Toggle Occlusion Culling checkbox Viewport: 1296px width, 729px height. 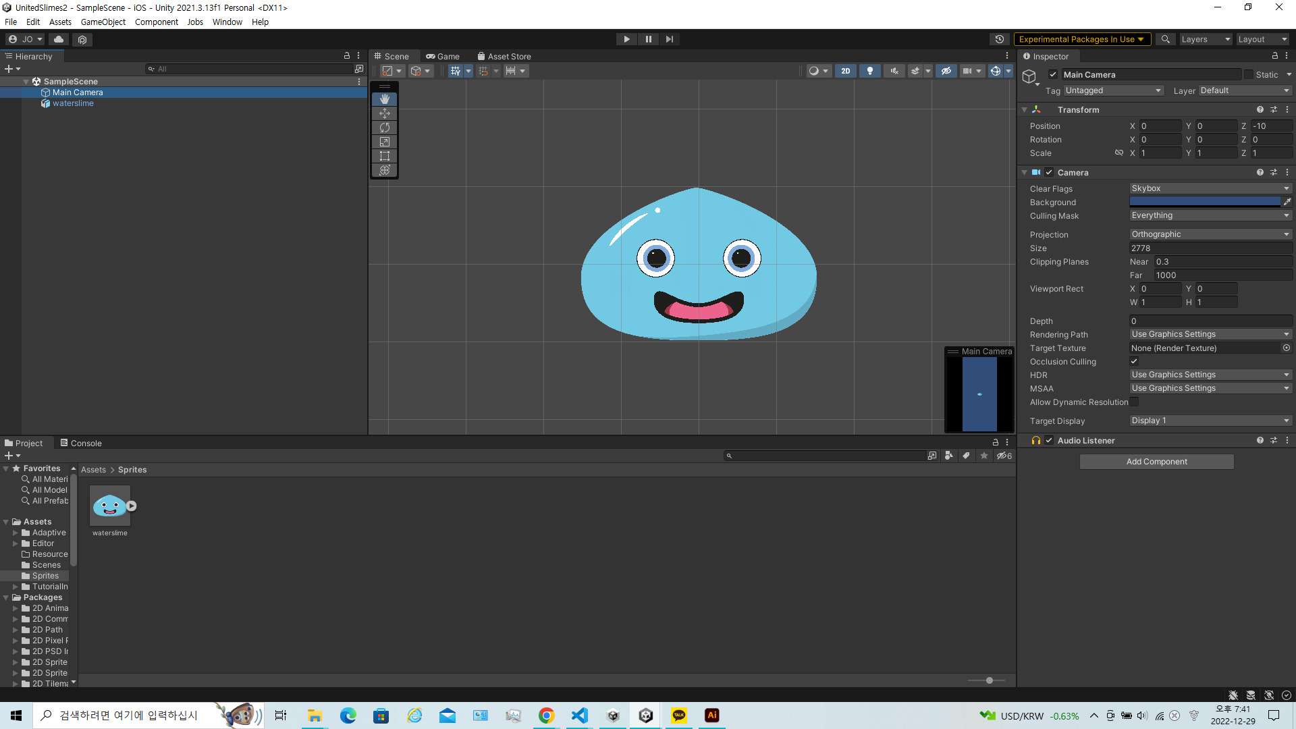pyautogui.click(x=1134, y=361)
